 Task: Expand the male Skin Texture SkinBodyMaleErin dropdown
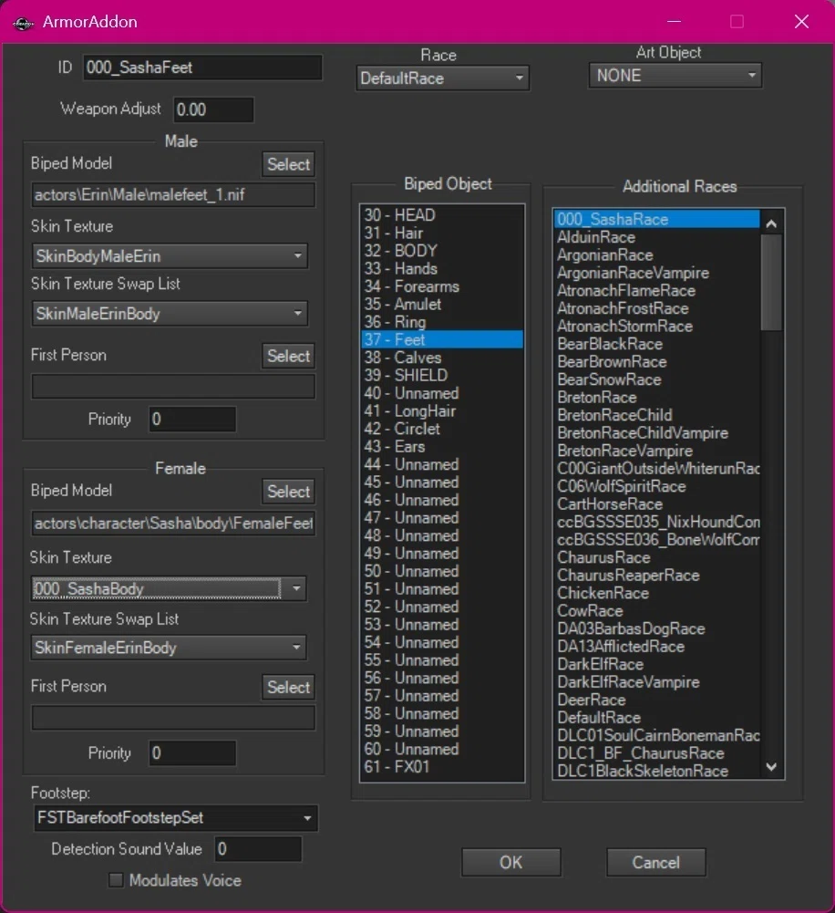point(170,256)
